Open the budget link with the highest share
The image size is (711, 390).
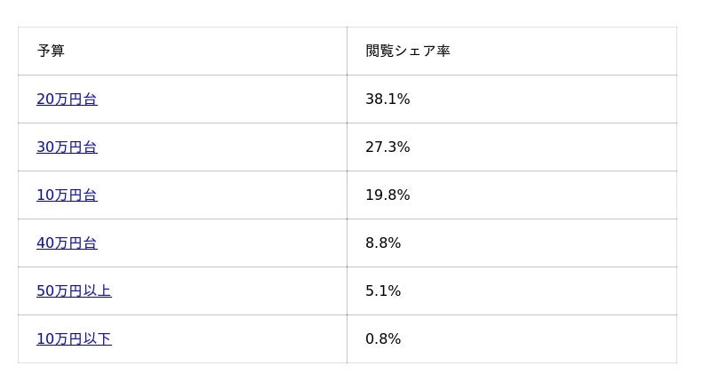(67, 99)
